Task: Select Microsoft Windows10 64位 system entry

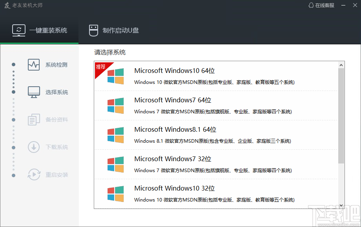Action: tap(174, 71)
